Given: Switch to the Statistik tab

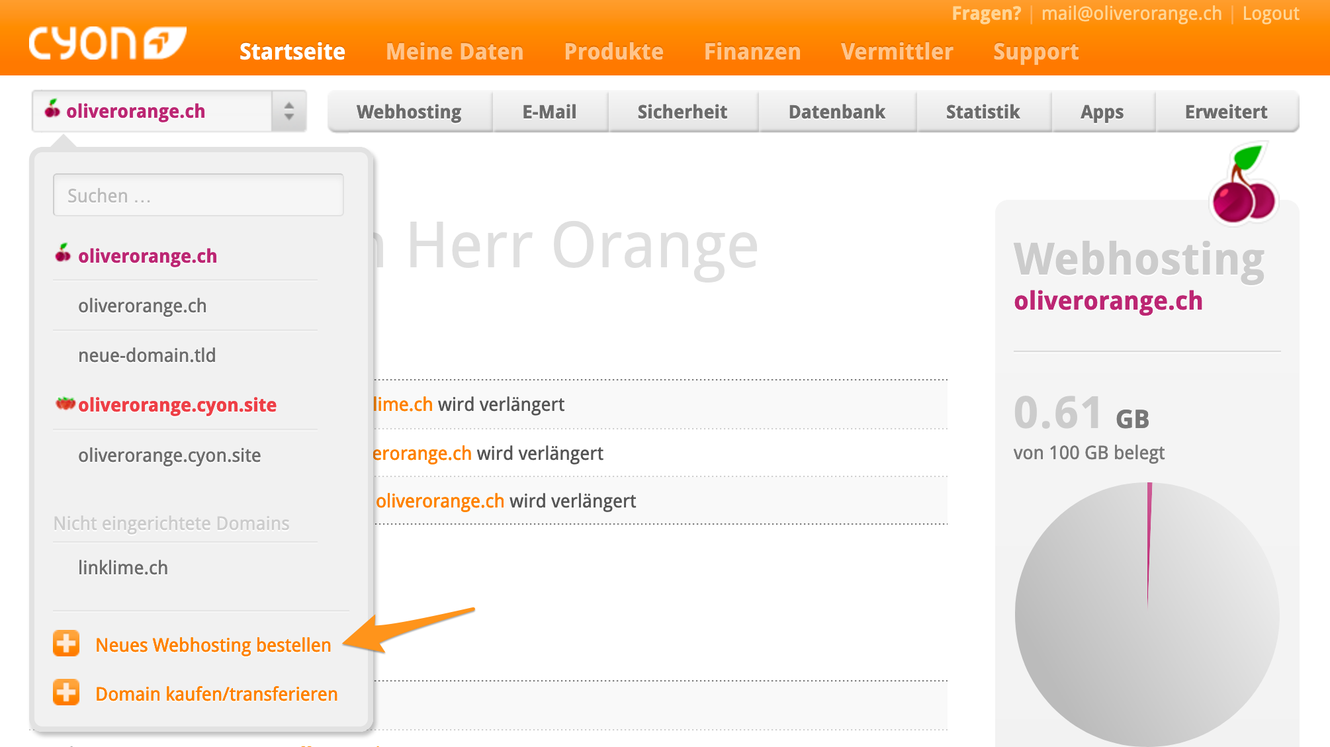Looking at the screenshot, I should [x=983, y=112].
